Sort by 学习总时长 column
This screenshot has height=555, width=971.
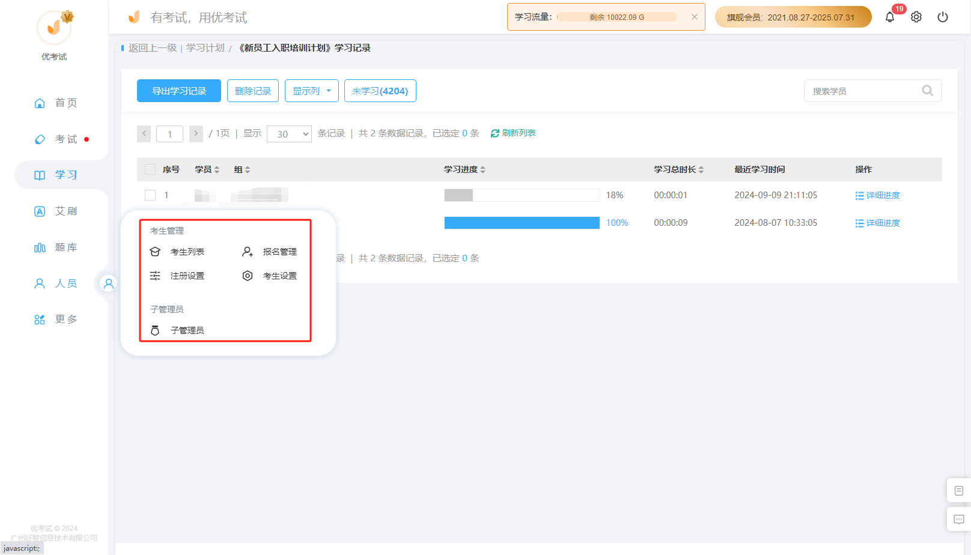pyautogui.click(x=679, y=169)
